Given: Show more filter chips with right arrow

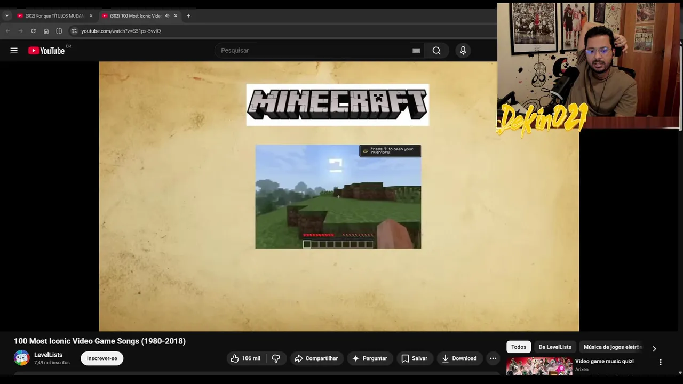Looking at the screenshot, I should click(654, 349).
